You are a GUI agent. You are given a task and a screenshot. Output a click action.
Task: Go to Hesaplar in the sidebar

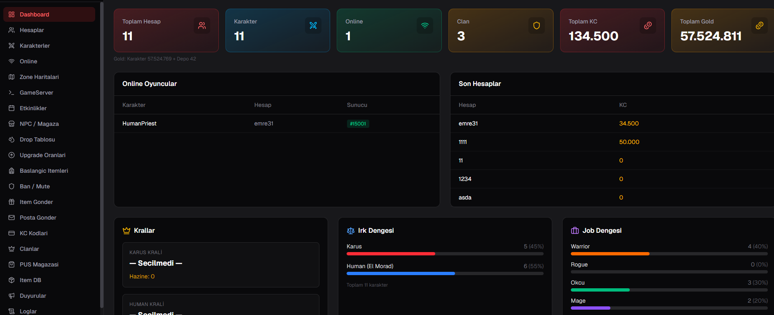click(49, 30)
